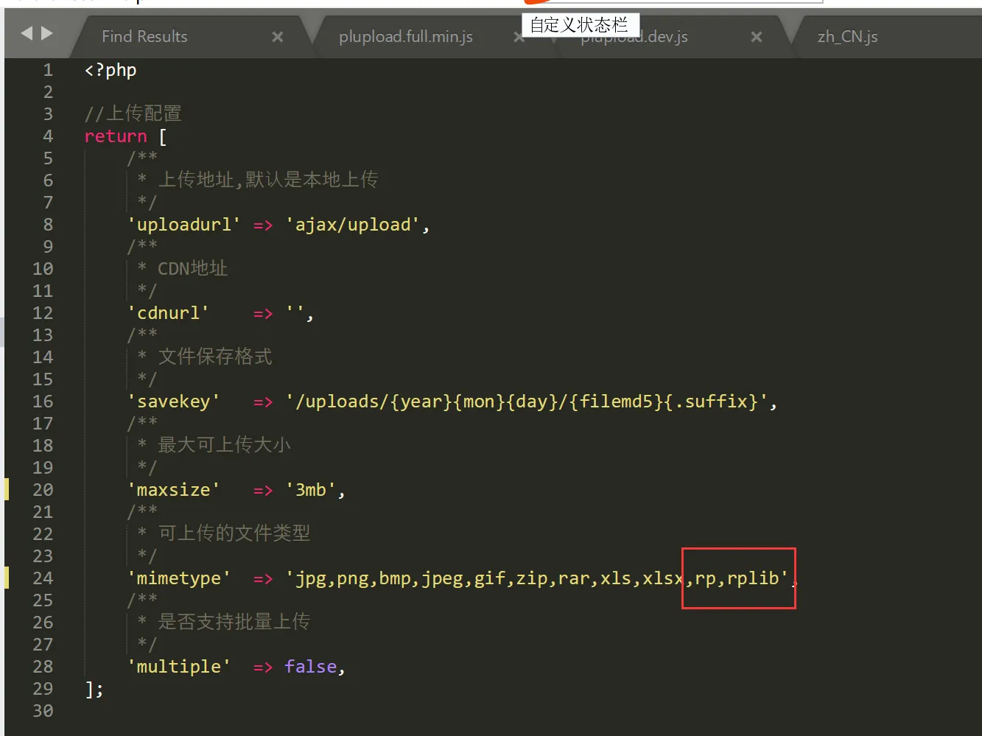Click line number 28 in the gutter
The image size is (982, 736).
point(43,667)
